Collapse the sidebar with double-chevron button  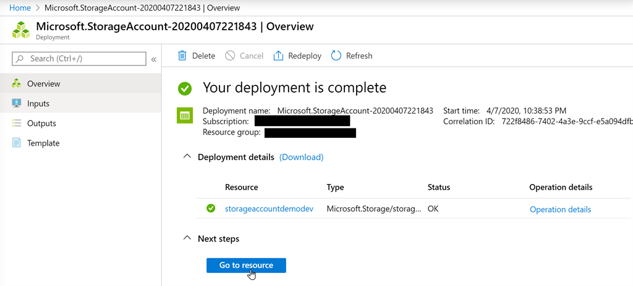(x=153, y=59)
